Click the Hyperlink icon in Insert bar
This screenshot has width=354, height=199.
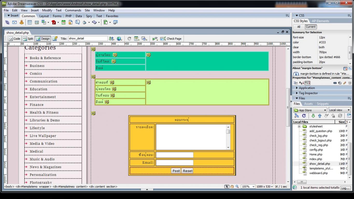click(x=7, y=23)
